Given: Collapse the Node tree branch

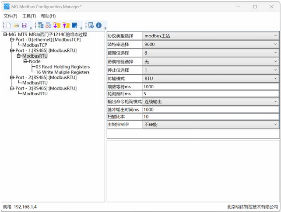Looking at the screenshot, I should pos(26,62).
